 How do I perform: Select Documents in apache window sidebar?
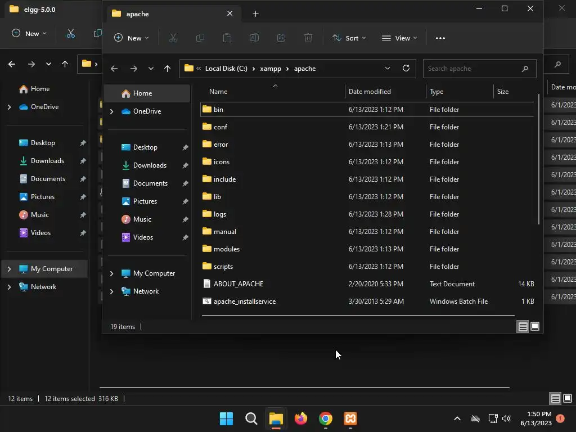[147, 183]
